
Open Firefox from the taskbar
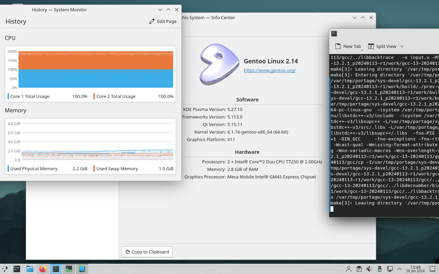pyautogui.click(x=43, y=269)
